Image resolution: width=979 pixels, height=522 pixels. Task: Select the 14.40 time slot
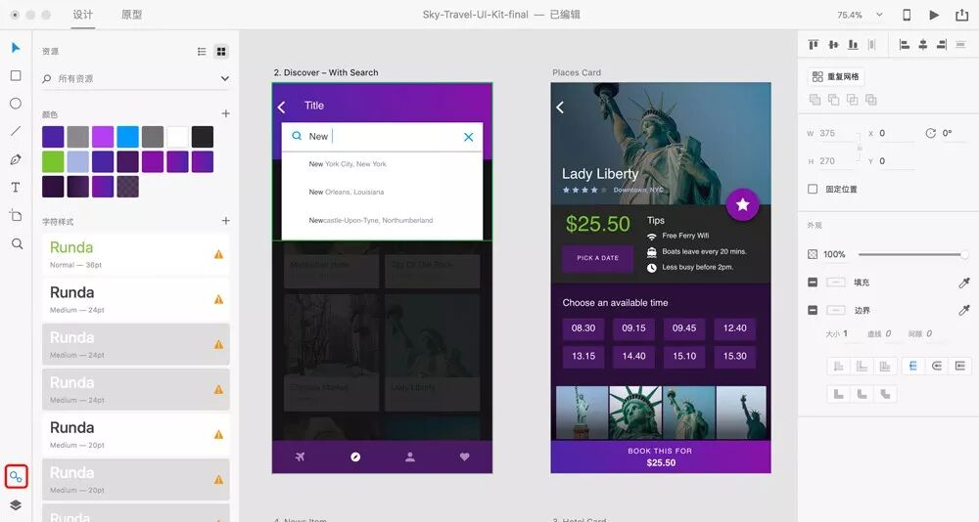click(x=633, y=356)
